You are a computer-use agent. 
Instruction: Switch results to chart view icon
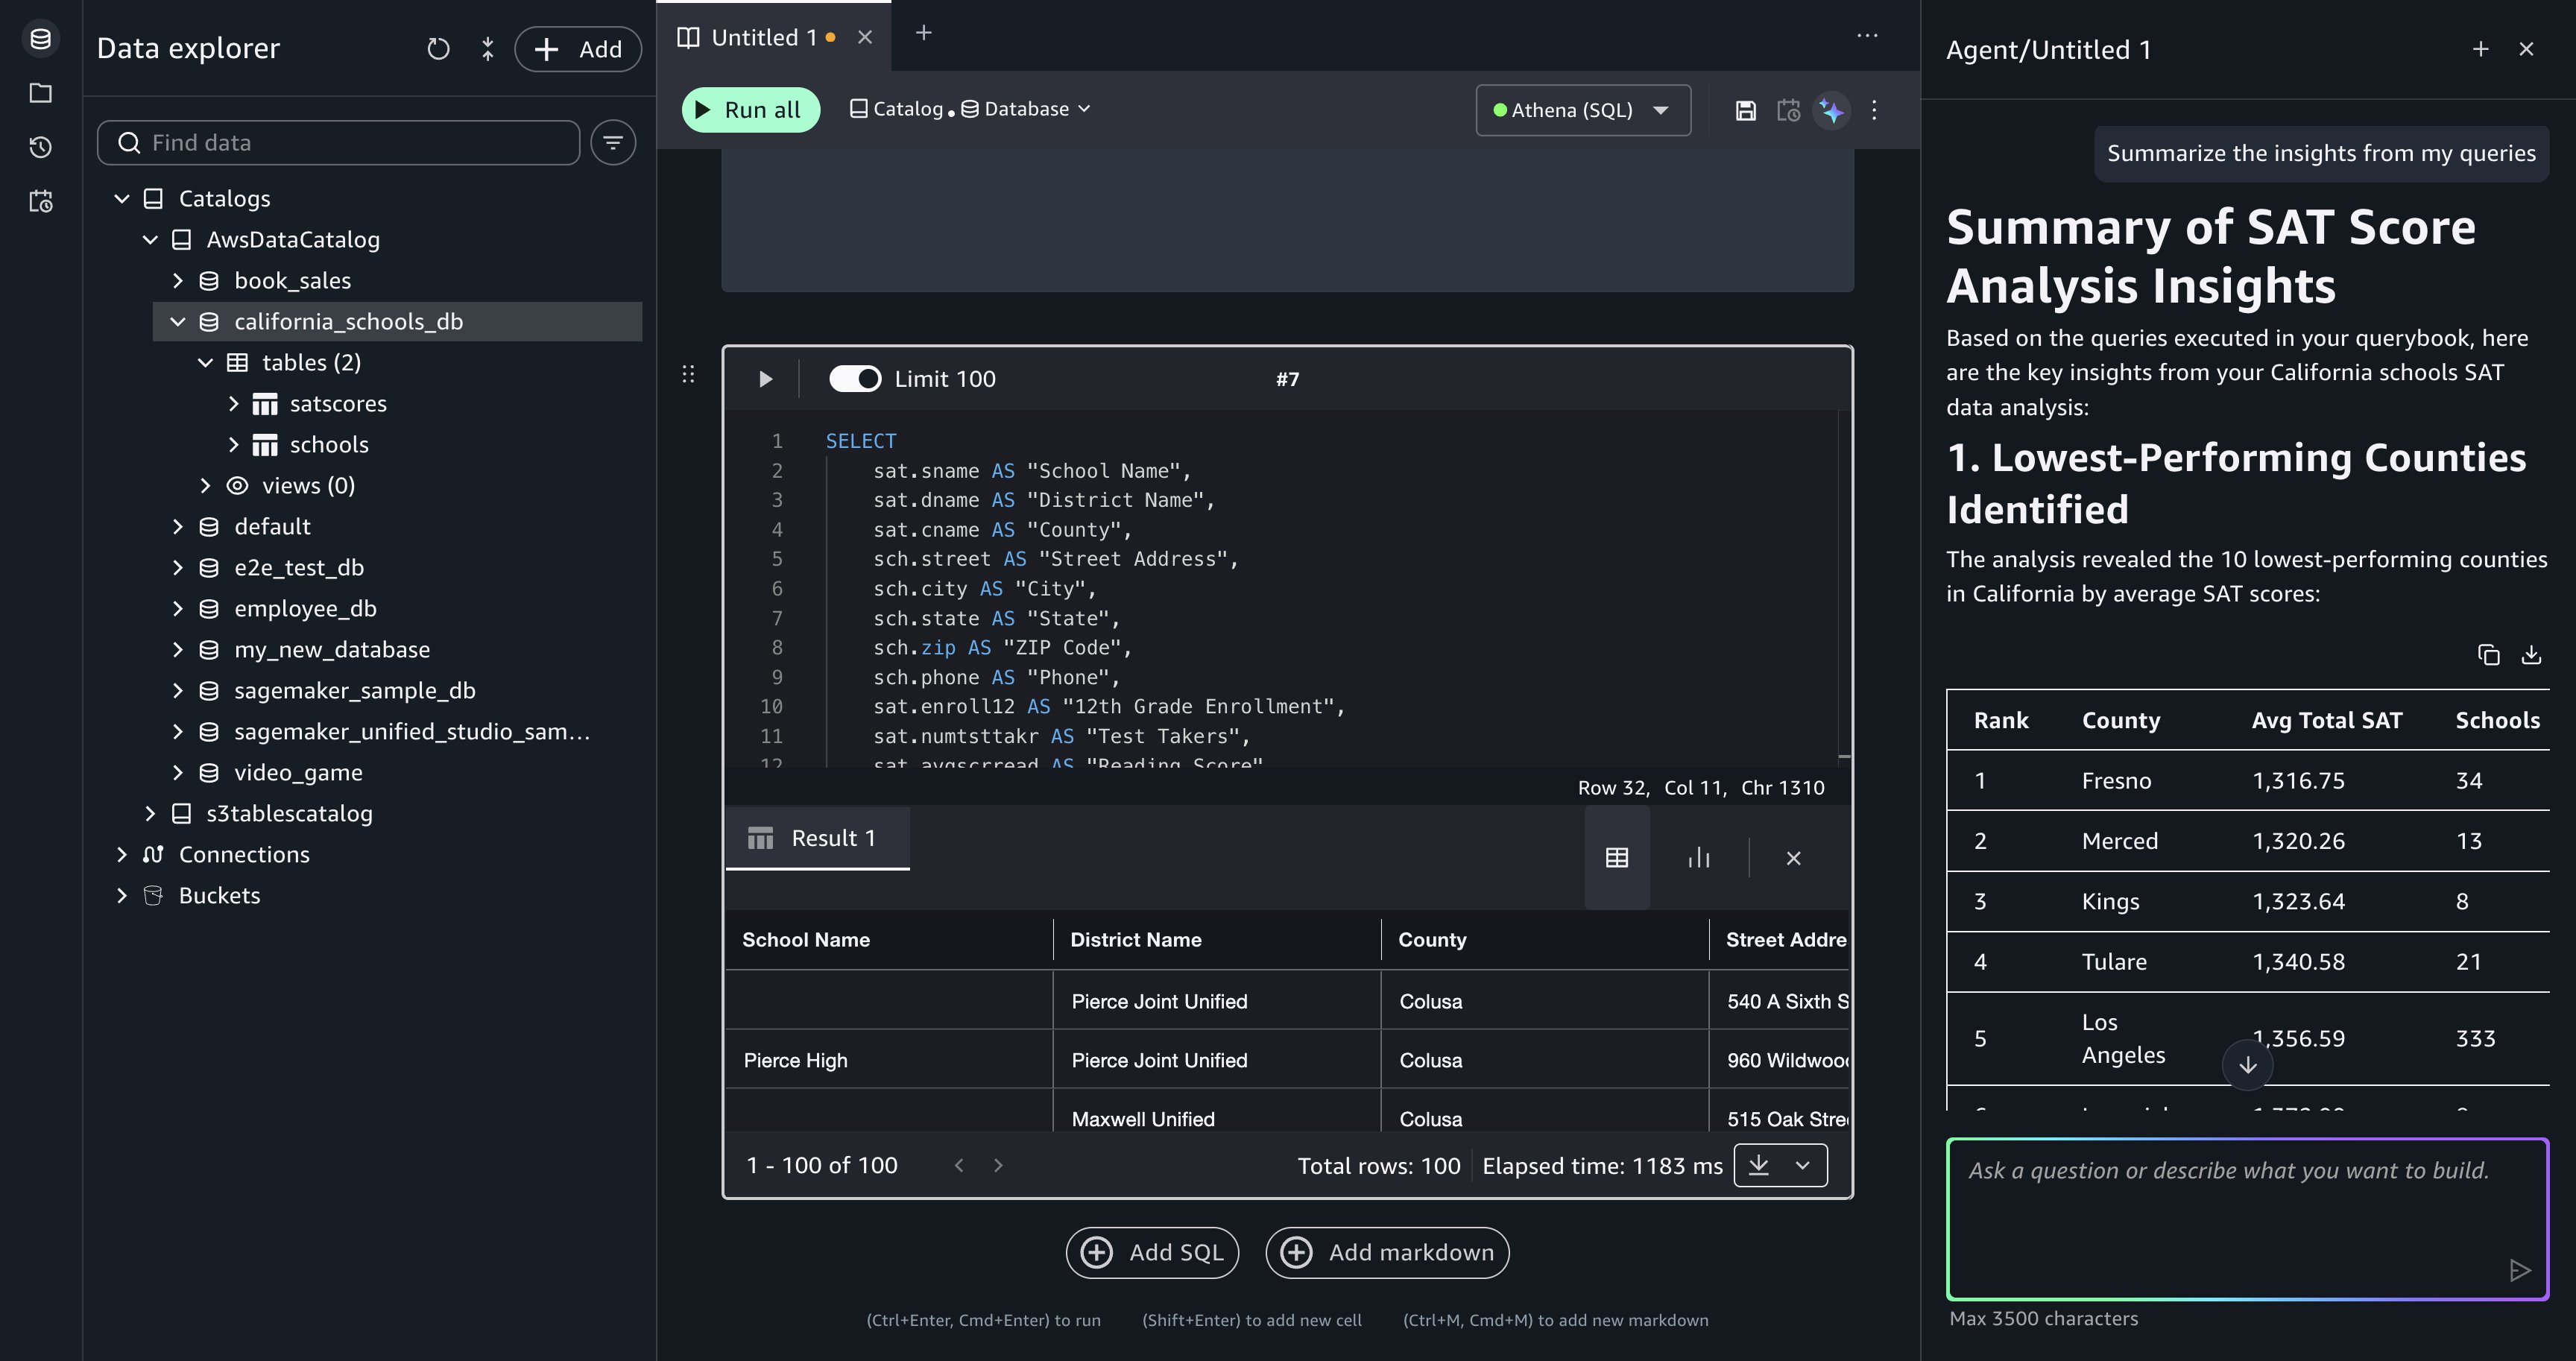coord(1699,858)
